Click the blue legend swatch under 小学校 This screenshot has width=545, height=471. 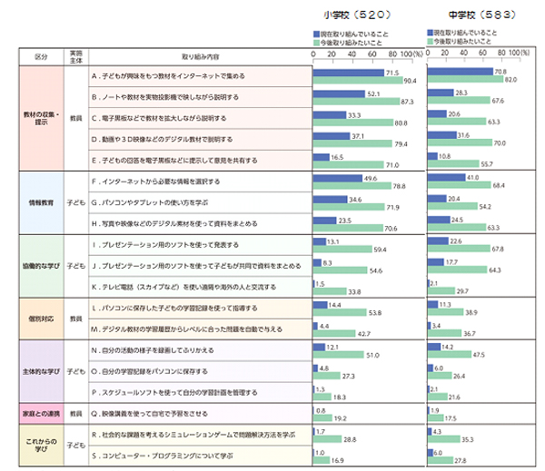pyautogui.click(x=315, y=33)
